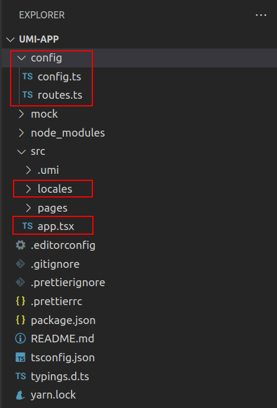
Task: Click the yarn cat icon for yarn.lock
Action: pos(21,395)
